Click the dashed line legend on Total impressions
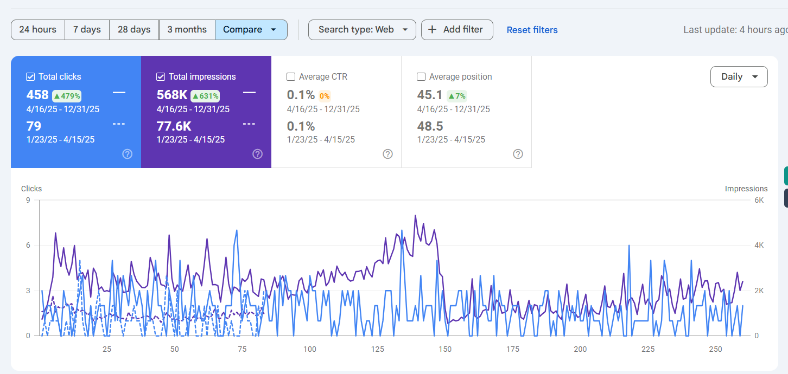Image resolution: width=788 pixels, height=374 pixels. pyautogui.click(x=249, y=124)
